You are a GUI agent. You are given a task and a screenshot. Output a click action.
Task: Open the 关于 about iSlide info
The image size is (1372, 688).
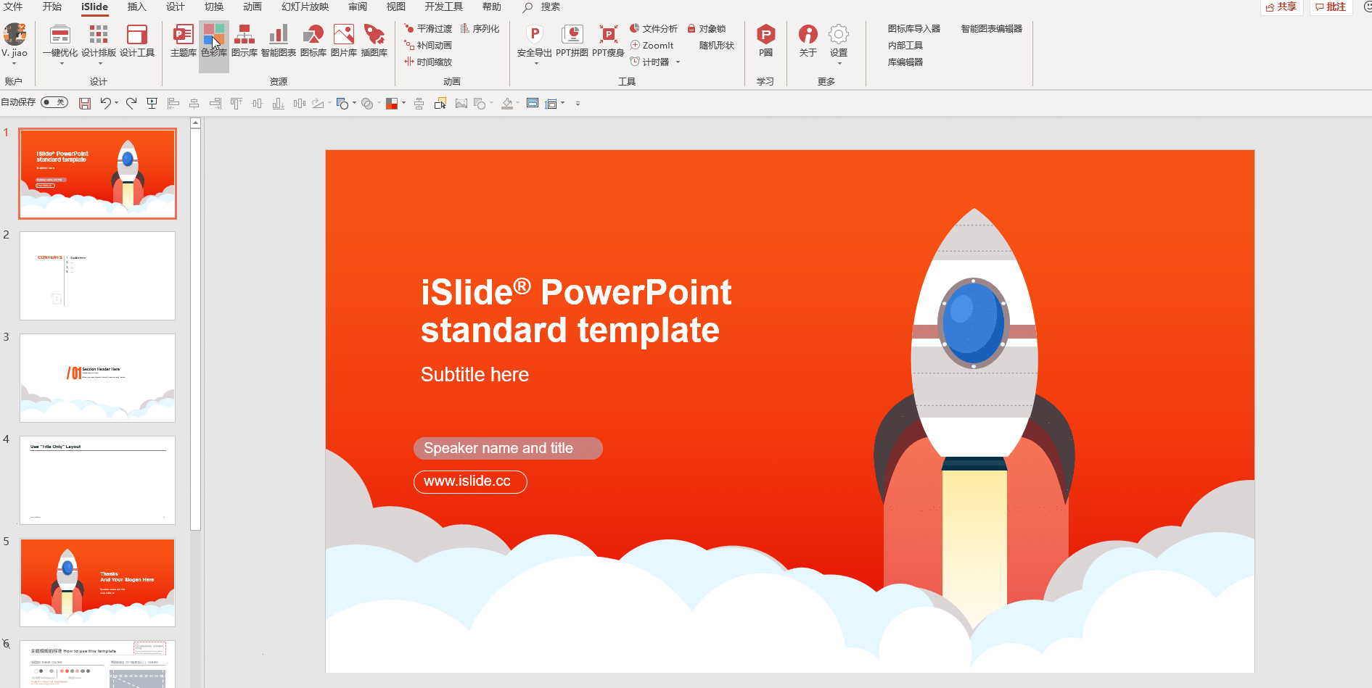tap(808, 40)
